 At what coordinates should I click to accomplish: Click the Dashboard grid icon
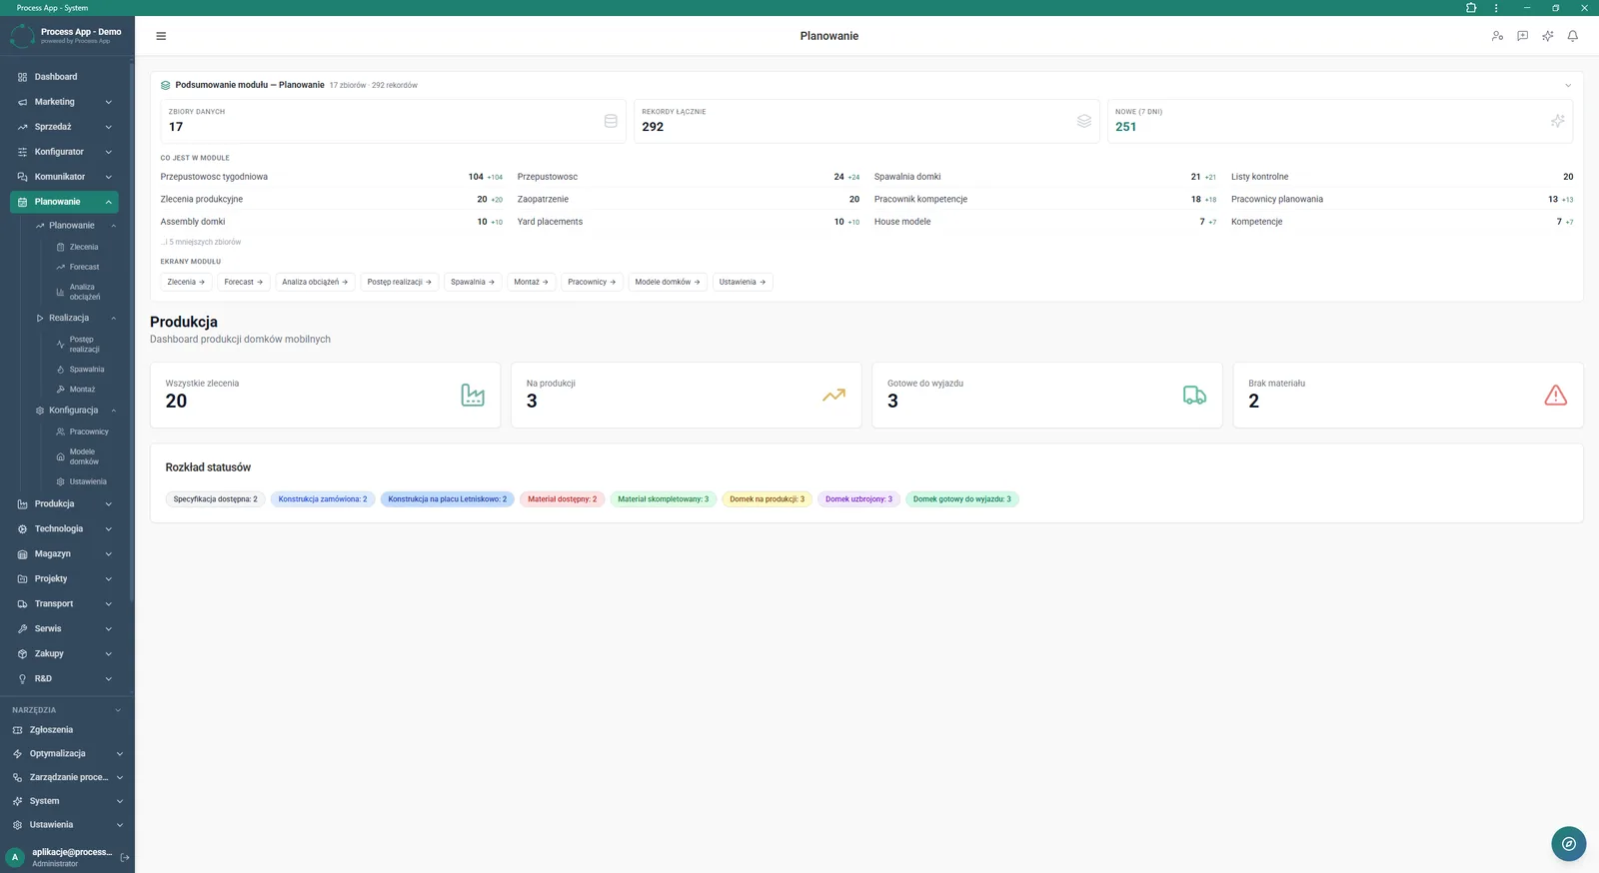pos(22,77)
